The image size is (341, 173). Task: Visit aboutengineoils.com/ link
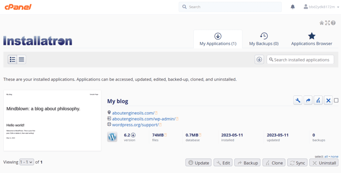pos(133,113)
